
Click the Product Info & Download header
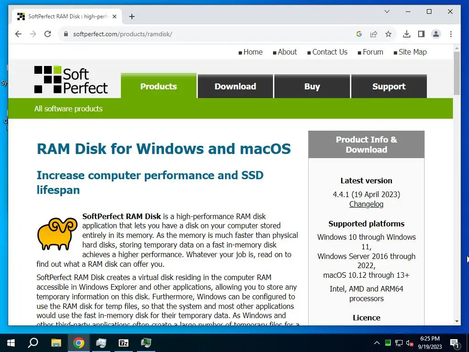tap(366, 144)
